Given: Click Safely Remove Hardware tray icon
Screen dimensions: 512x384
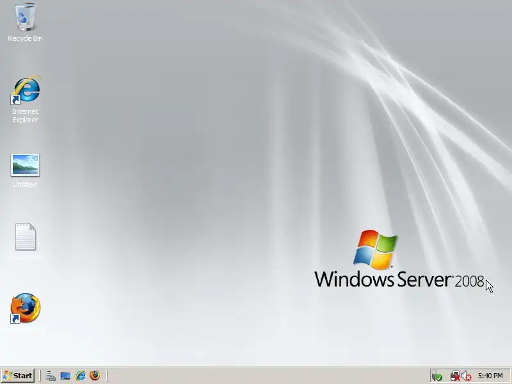Looking at the screenshot, I should 436,376.
